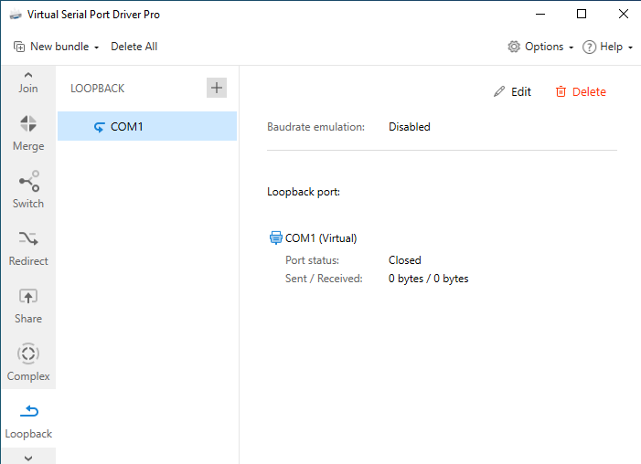Maximize the application window
Screen dimensions: 641x464
pyautogui.click(x=582, y=15)
